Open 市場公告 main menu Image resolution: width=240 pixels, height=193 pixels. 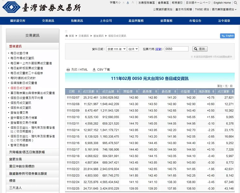(195, 21)
